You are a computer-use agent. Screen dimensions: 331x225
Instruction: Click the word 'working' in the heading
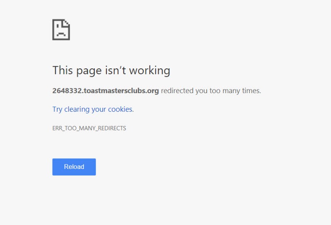coord(150,70)
